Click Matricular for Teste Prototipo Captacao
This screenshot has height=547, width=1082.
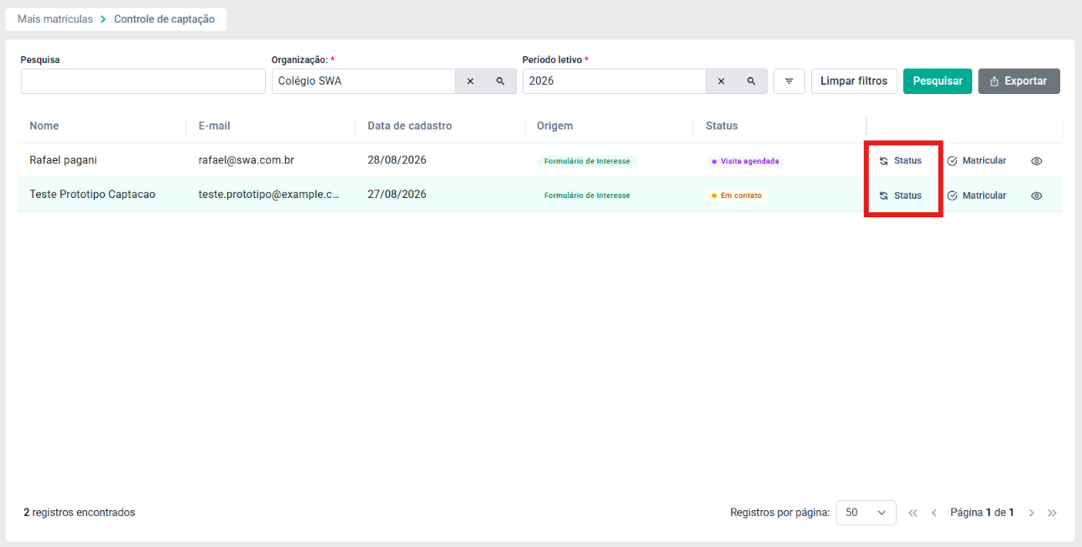pyautogui.click(x=976, y=195)
